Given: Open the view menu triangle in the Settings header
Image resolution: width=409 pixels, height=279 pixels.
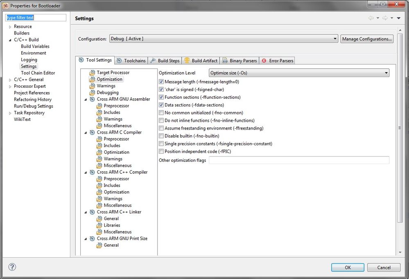Looking at the screenshot, I should [399, 18].
